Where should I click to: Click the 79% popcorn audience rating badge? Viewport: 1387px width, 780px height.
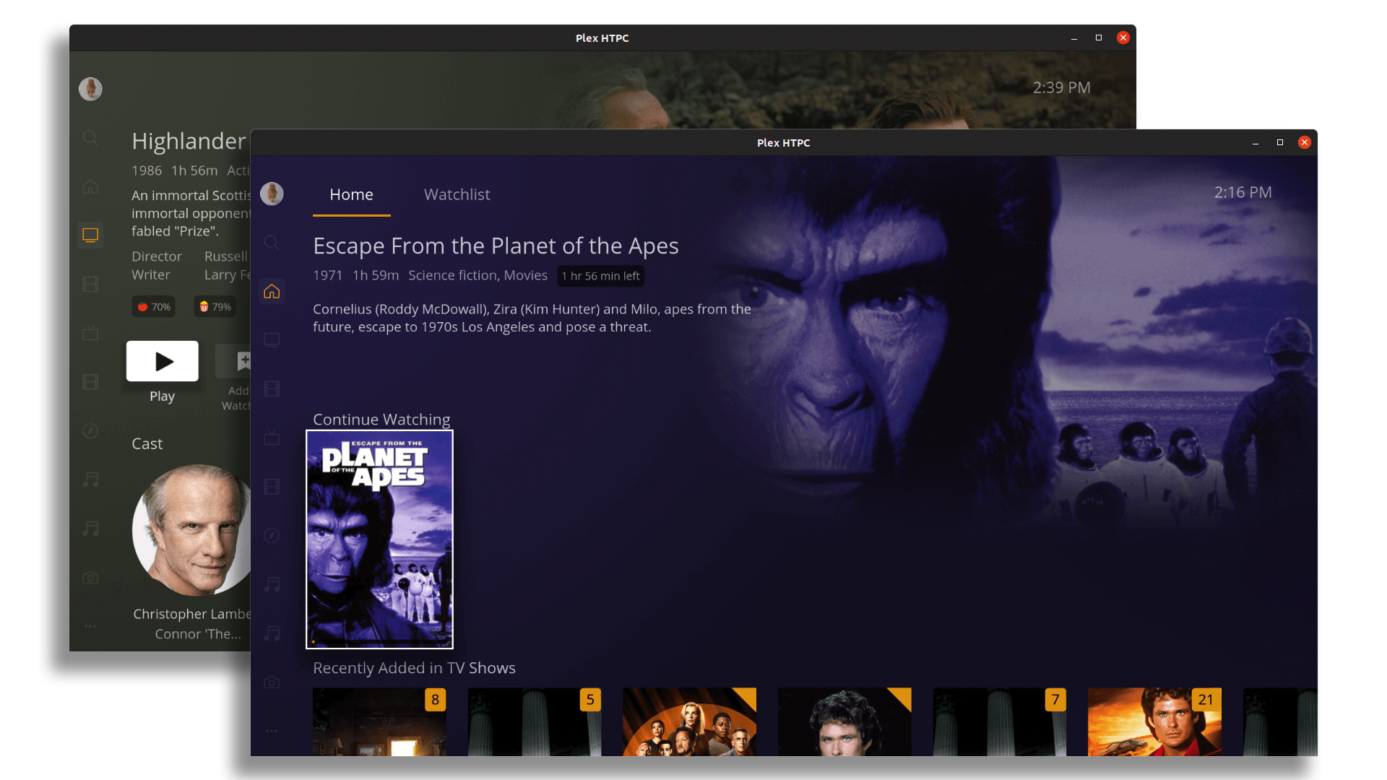click(x=215, y=307)
